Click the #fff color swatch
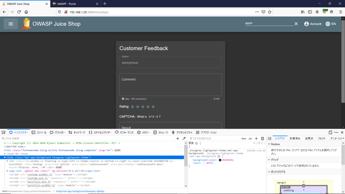345x194 pixels. click(204, 163)
